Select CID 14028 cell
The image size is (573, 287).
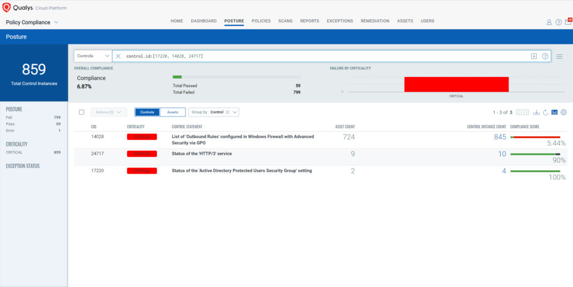[x=97, y=137]
